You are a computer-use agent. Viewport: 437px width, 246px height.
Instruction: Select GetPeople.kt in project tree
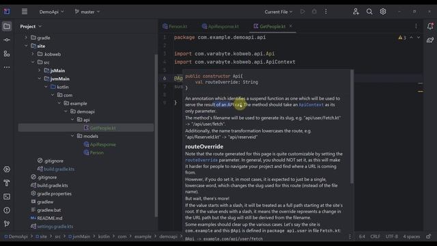pyautogui.click(x=86, y=128)
